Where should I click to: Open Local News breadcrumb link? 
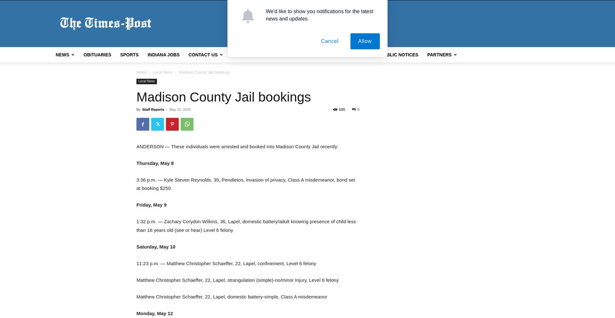point(162,72)
